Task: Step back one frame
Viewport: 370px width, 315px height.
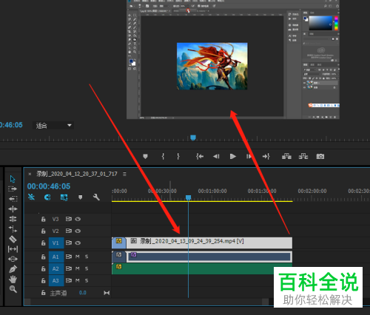Action: tap(216, 156)
